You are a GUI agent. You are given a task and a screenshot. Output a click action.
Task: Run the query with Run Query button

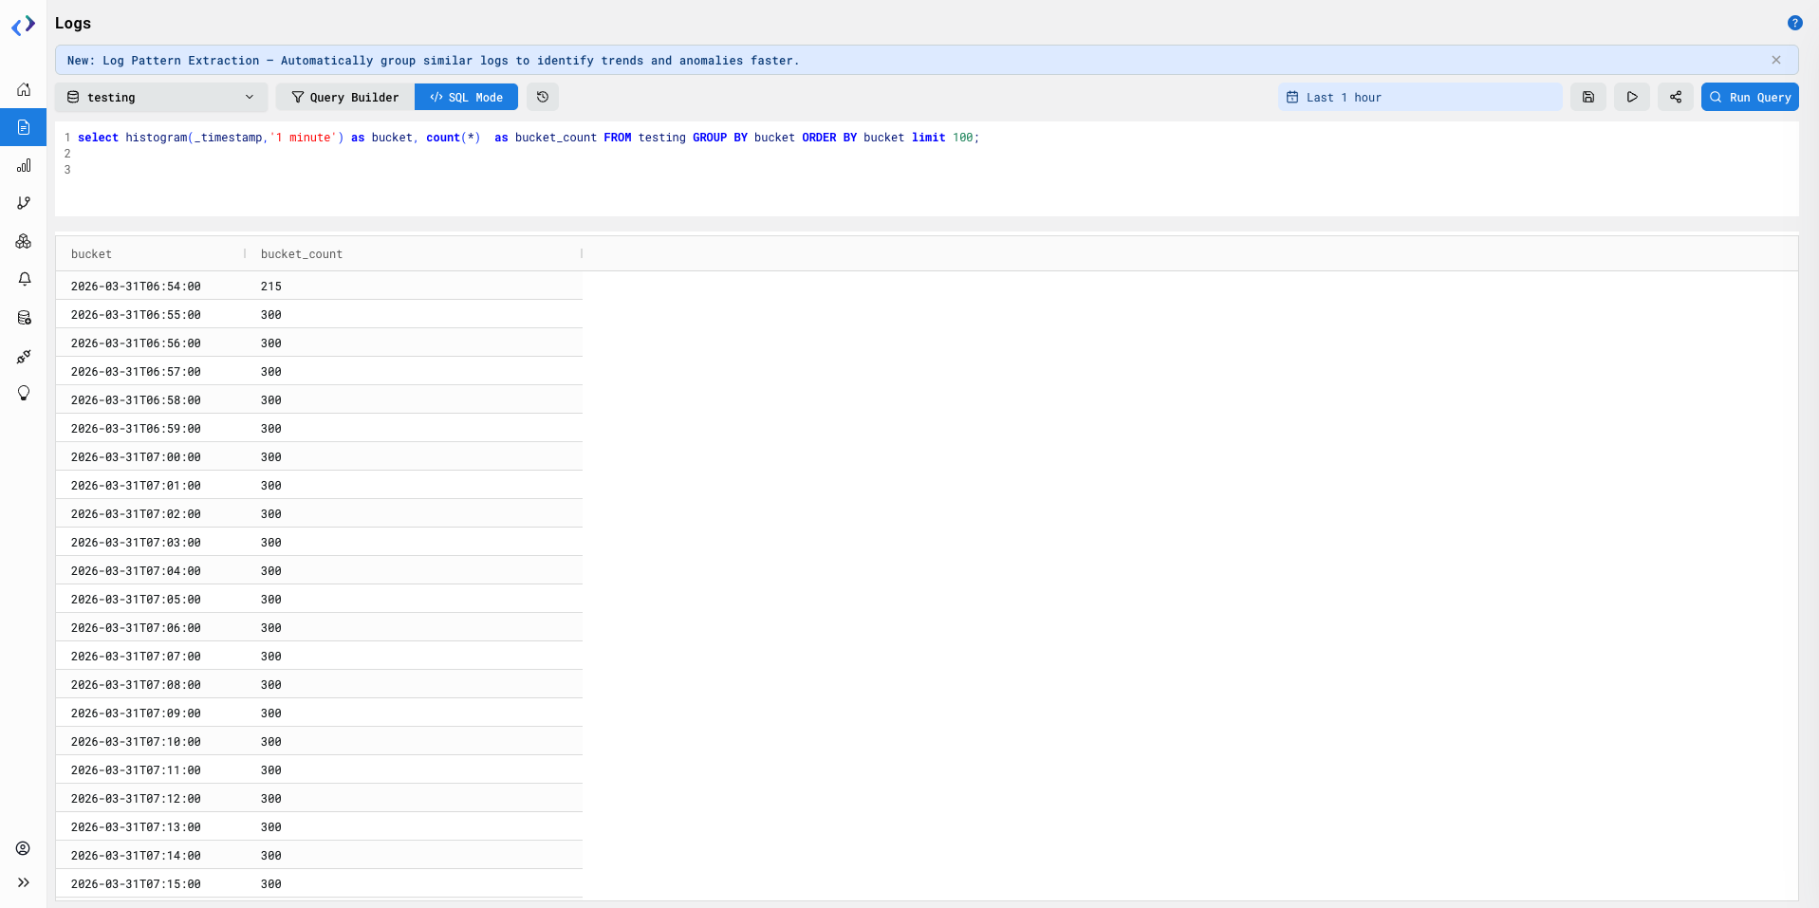tap(1748, 97)
